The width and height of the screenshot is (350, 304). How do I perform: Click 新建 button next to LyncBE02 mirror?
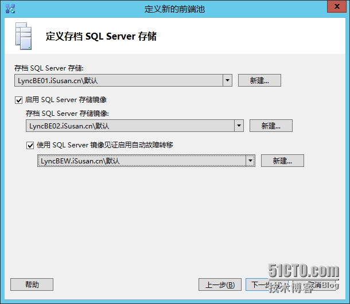pos(271,126)
